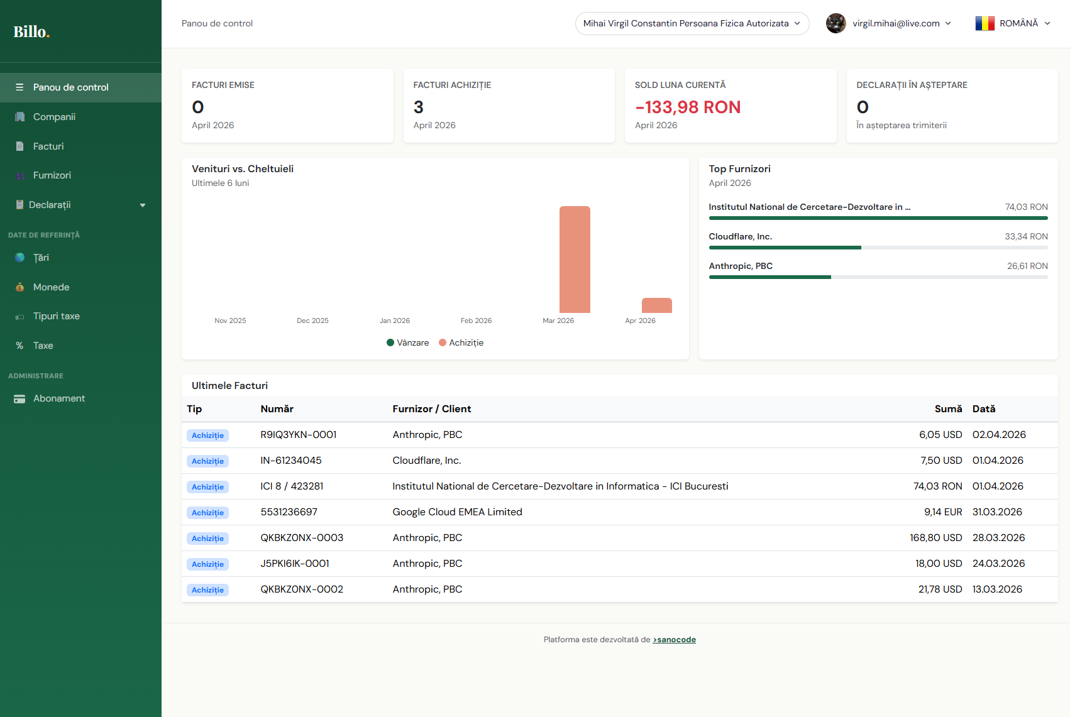Click the Billo logo
Viewport: 1070px width, 717px height.
pyautogui.click(x=31, y=31)
